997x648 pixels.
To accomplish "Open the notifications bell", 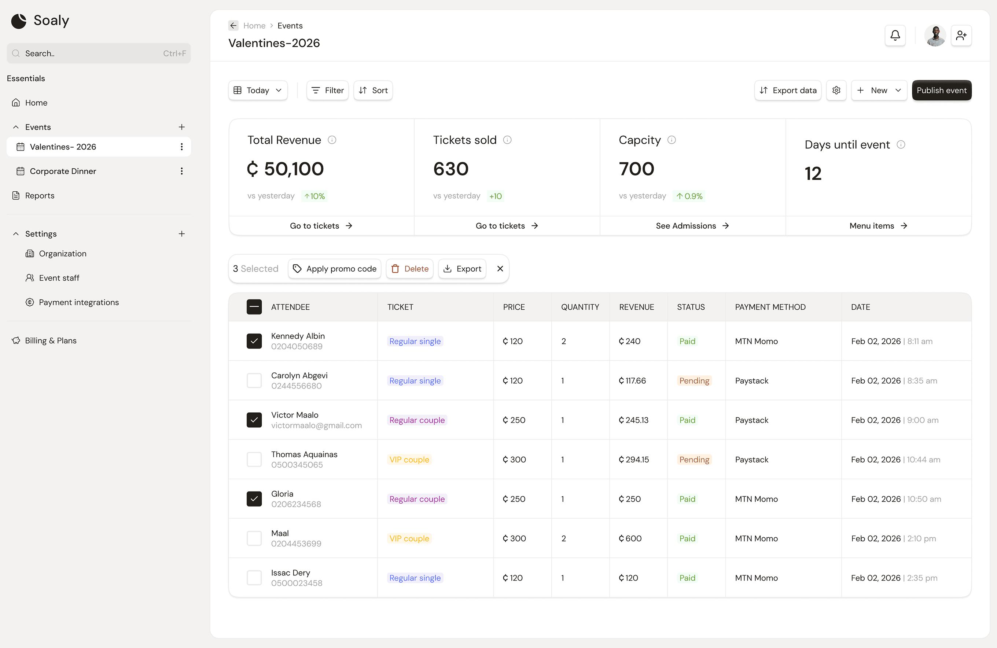I will [895, 35].
